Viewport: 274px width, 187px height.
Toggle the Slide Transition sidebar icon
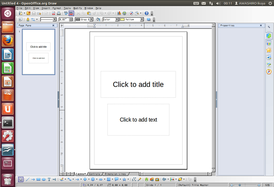(269, 57)
